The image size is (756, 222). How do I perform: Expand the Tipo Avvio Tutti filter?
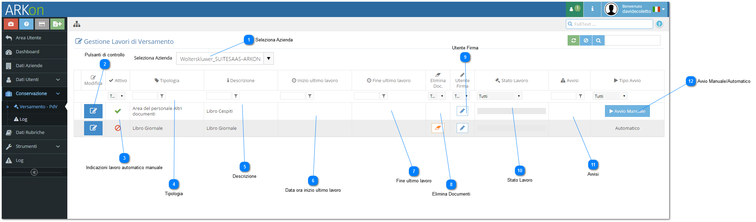610,96
